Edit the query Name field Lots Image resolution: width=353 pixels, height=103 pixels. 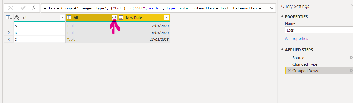pos(319,30)
